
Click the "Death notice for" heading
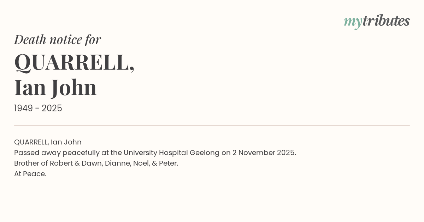[x=58, y=39]
